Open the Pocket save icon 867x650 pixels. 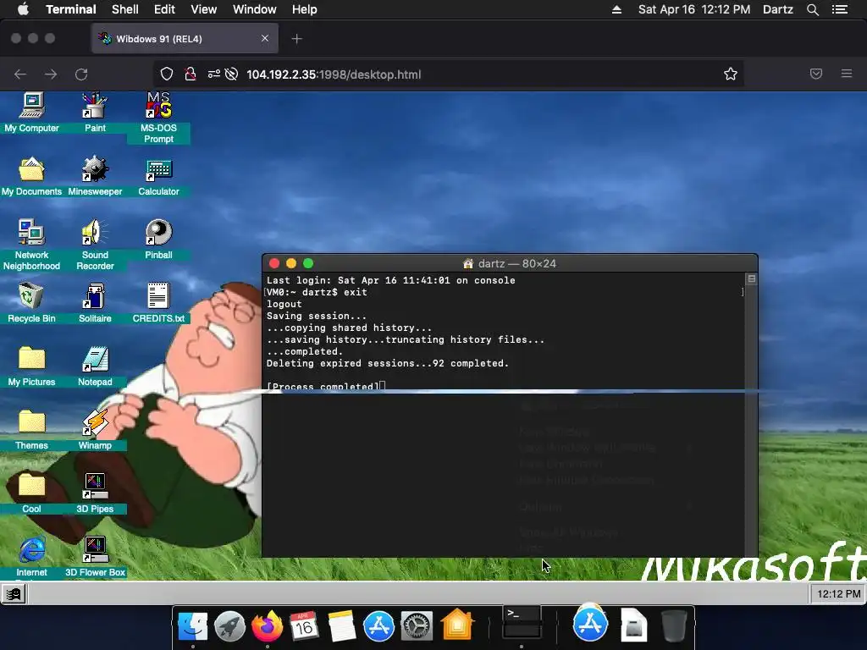tap(816, 74)
